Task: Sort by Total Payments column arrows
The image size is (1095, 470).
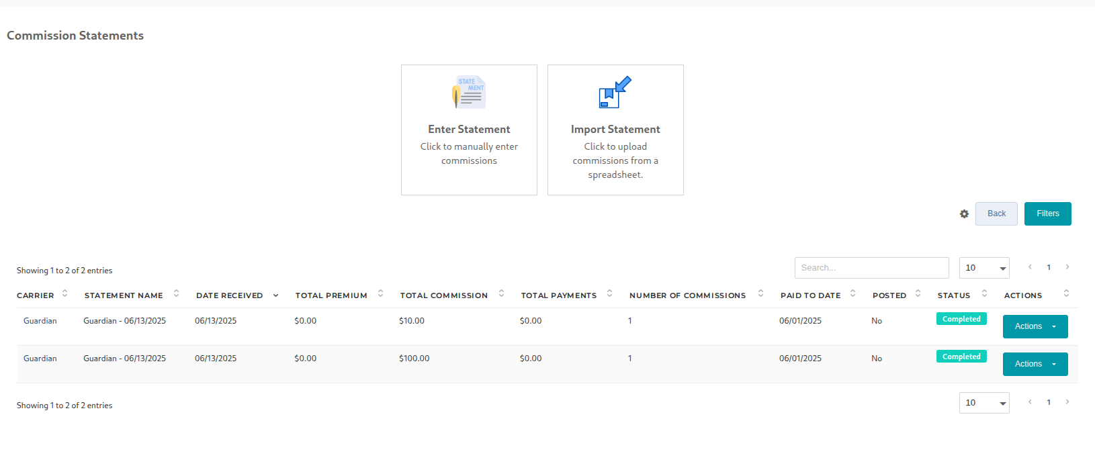Action: click(609, 293)
